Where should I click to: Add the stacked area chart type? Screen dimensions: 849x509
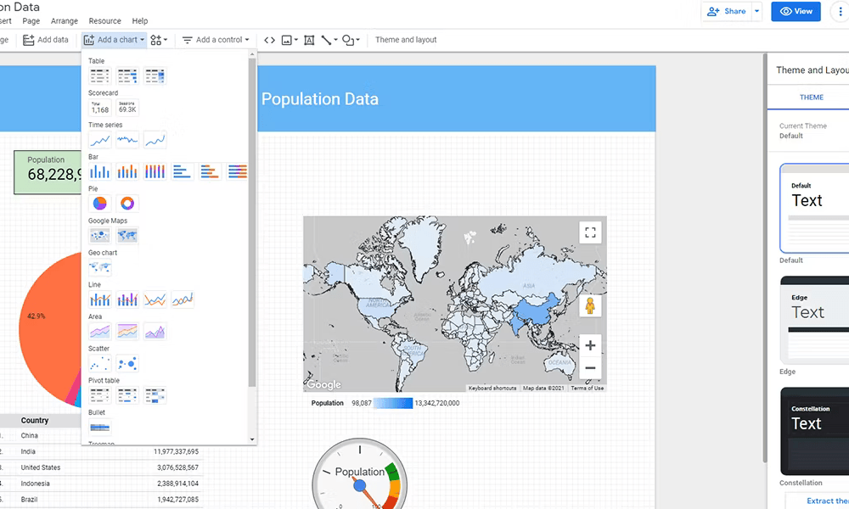pyautogui.click(x=127, y=331)
